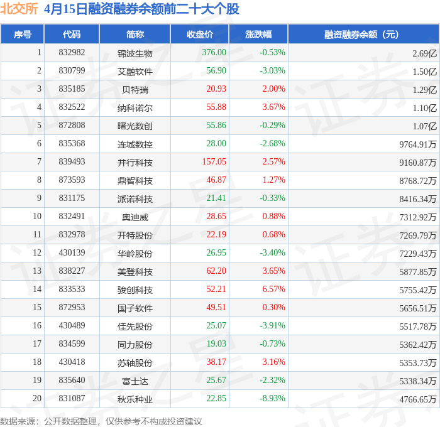440x427 pixels.
Task: Click stock name 骏创科技
Action: click(x=135, y=290)
